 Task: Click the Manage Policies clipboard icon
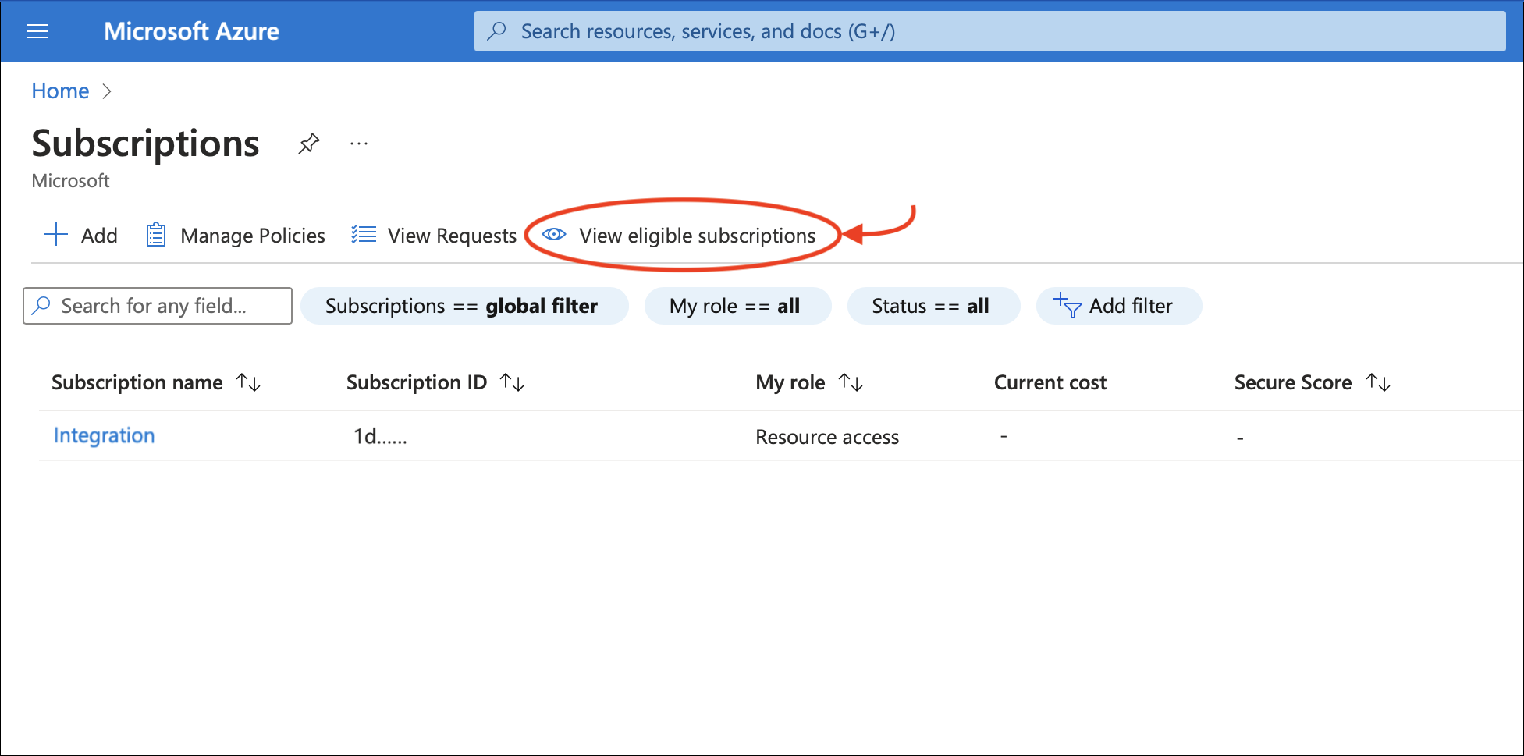click(x=156, y=235)
